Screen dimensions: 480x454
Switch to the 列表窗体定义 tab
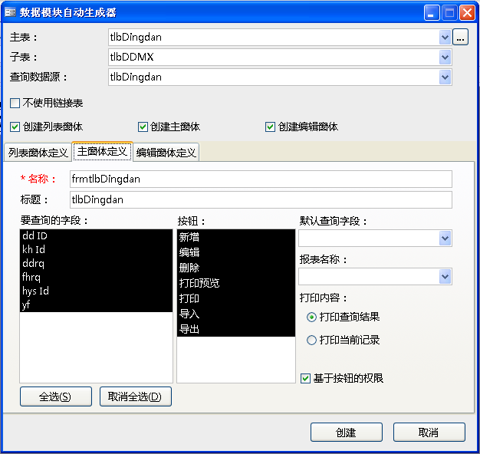(38, 152)
